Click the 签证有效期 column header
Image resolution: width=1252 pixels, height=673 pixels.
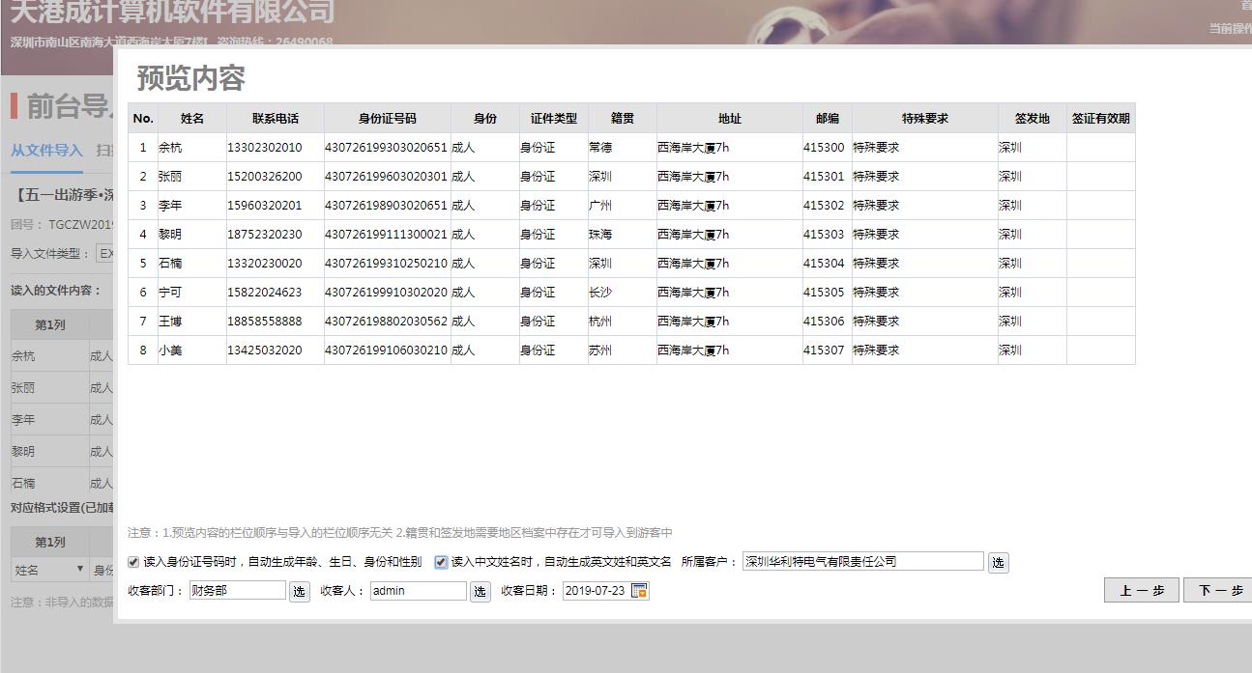point(1100,119)
